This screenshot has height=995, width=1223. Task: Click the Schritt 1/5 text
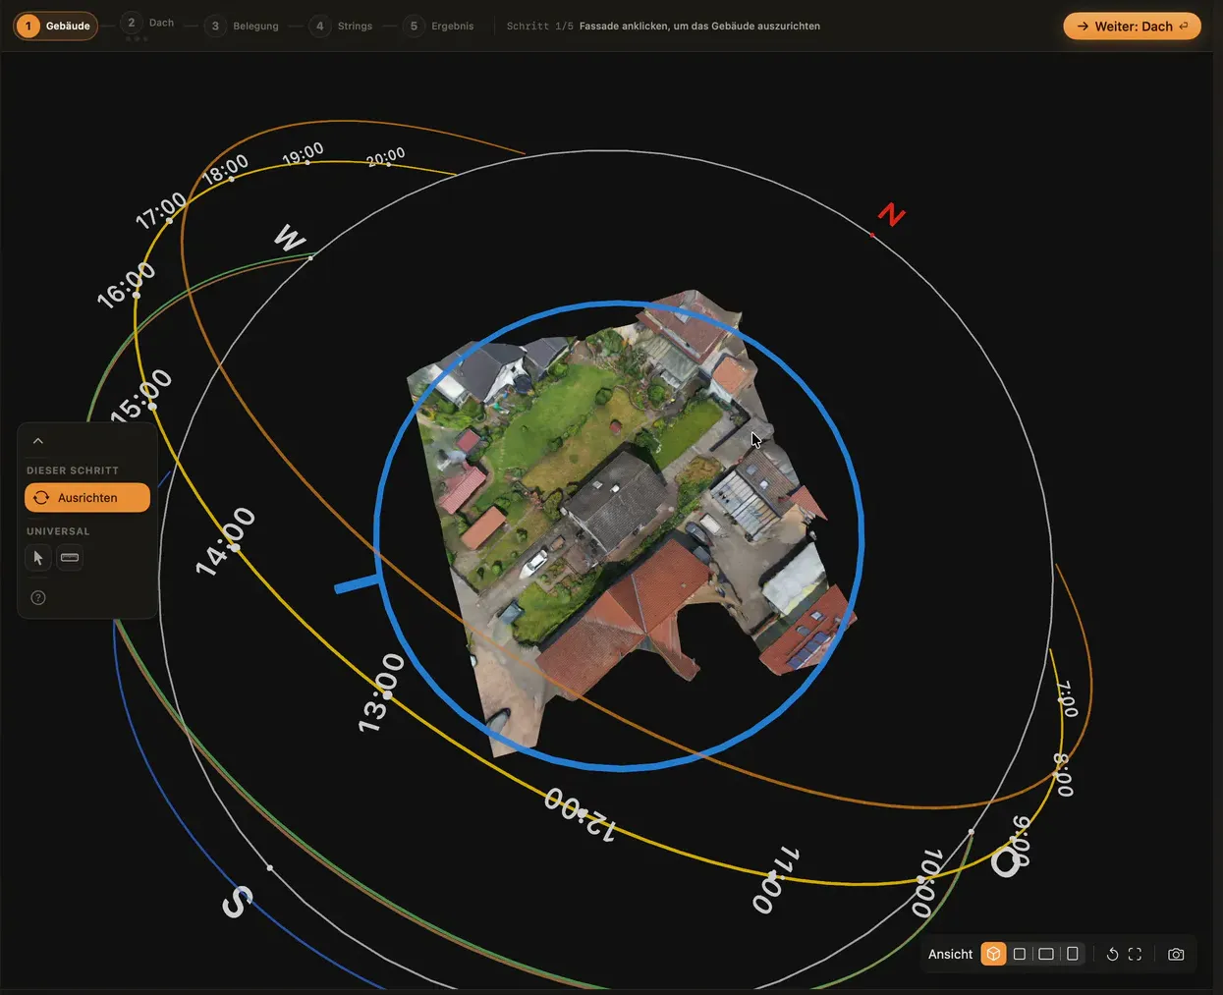[x=539, y=27]
